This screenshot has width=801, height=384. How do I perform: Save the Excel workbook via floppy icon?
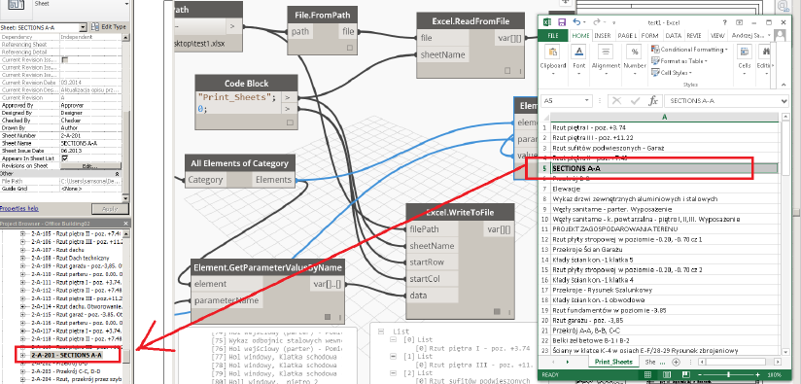coord(562,22)
